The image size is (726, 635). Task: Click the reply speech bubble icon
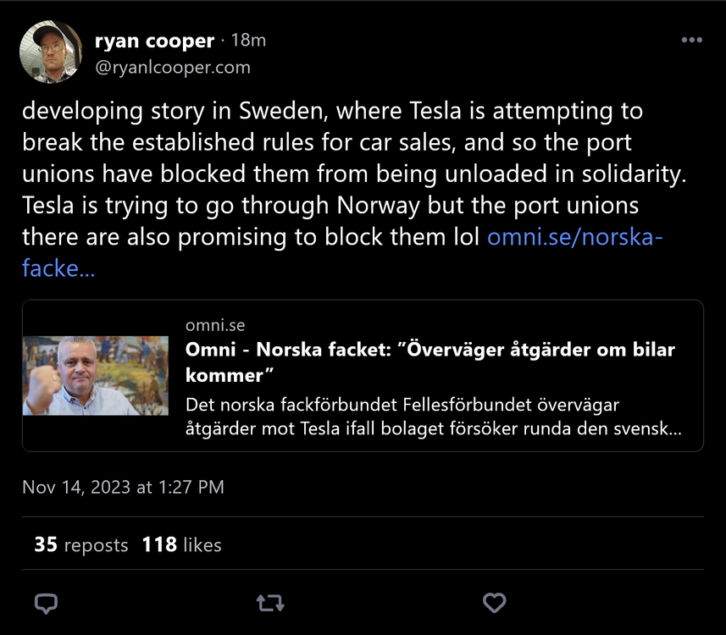click(x=46, y=603)
